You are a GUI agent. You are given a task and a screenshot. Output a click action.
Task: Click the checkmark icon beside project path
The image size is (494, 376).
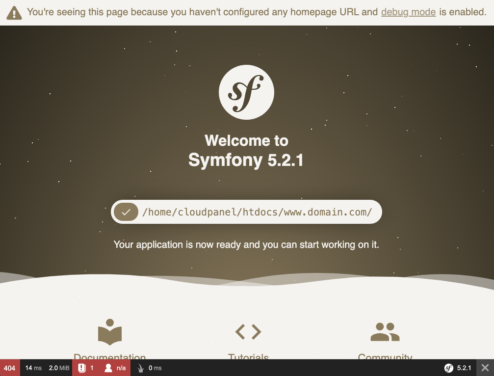tap(126, 212)
